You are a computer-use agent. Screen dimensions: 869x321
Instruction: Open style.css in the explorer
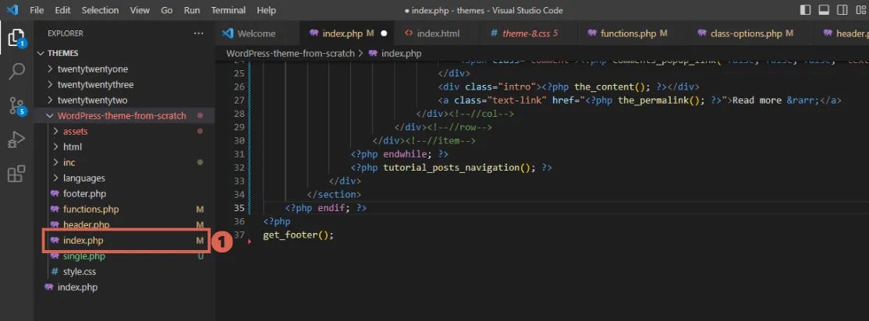[x=80, y=272]
